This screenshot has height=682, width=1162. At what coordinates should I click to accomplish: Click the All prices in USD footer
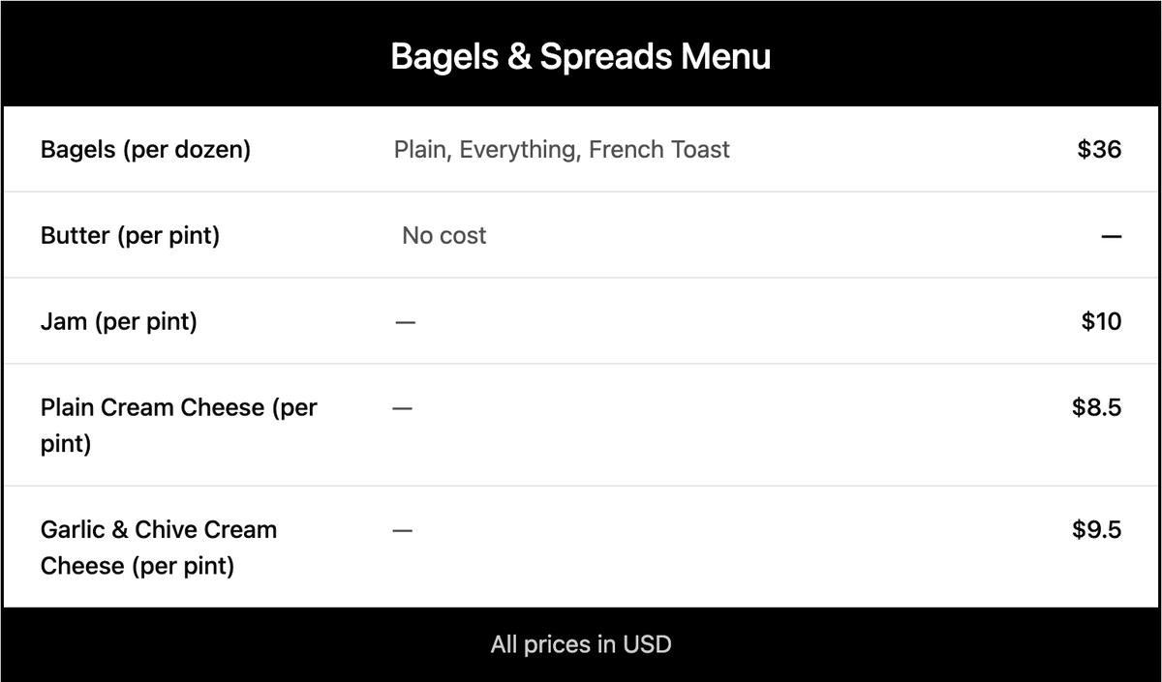pos(581,644)
